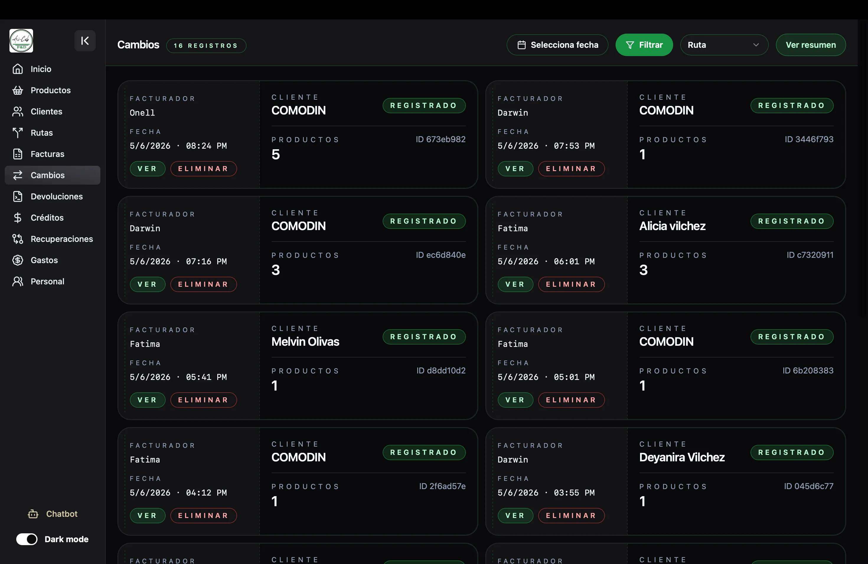Go to Inicio page
This screenshot has height=564, width=868.
click(53, 69)
